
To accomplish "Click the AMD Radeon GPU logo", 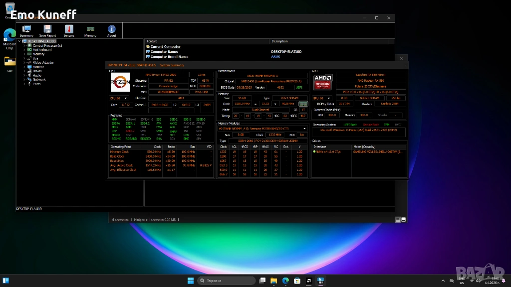I will coord(323,83).
